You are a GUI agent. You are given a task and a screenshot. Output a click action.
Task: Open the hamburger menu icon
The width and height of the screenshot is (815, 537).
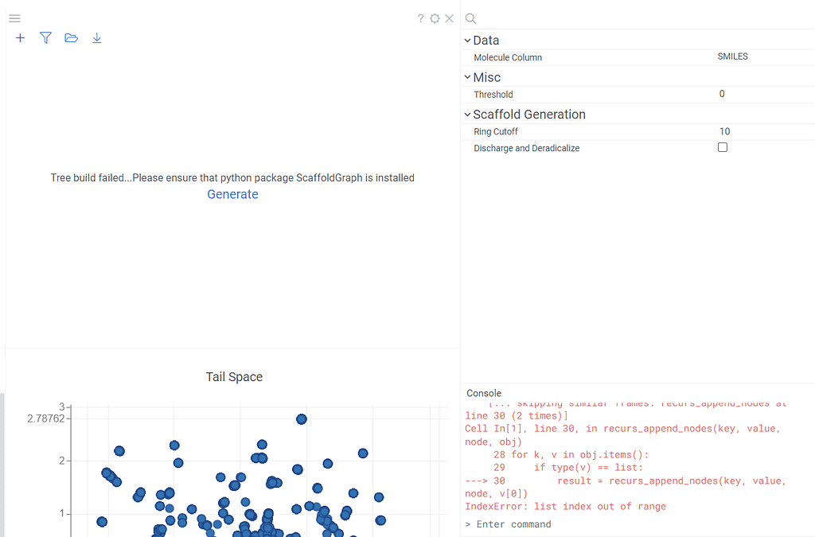pyautogui.click(x=14, y=19)
